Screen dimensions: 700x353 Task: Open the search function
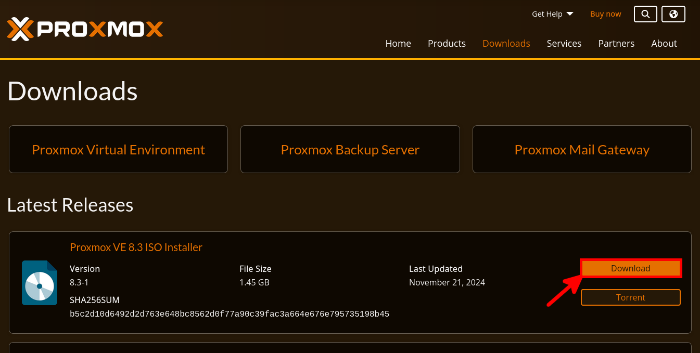coord(645,14)
